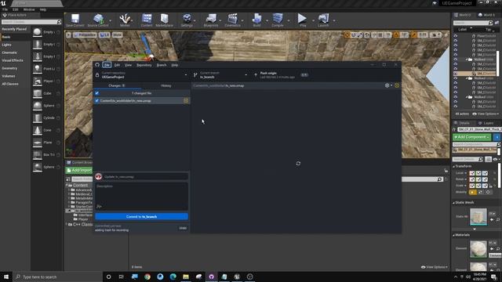Open the Current branch dropdown
Viewport: 502px width, 282px height.
[x=221, y=75]
